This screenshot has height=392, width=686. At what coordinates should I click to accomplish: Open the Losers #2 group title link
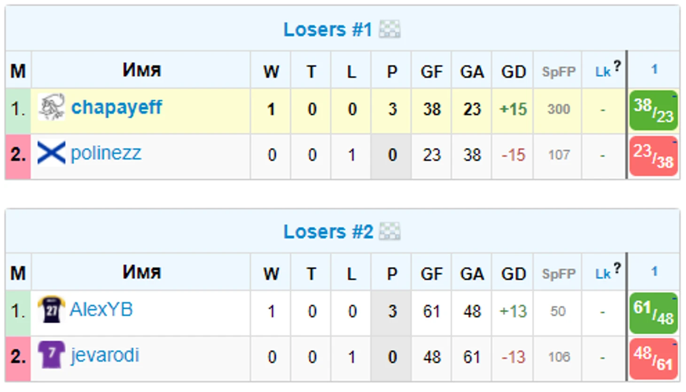click(328, 231)
